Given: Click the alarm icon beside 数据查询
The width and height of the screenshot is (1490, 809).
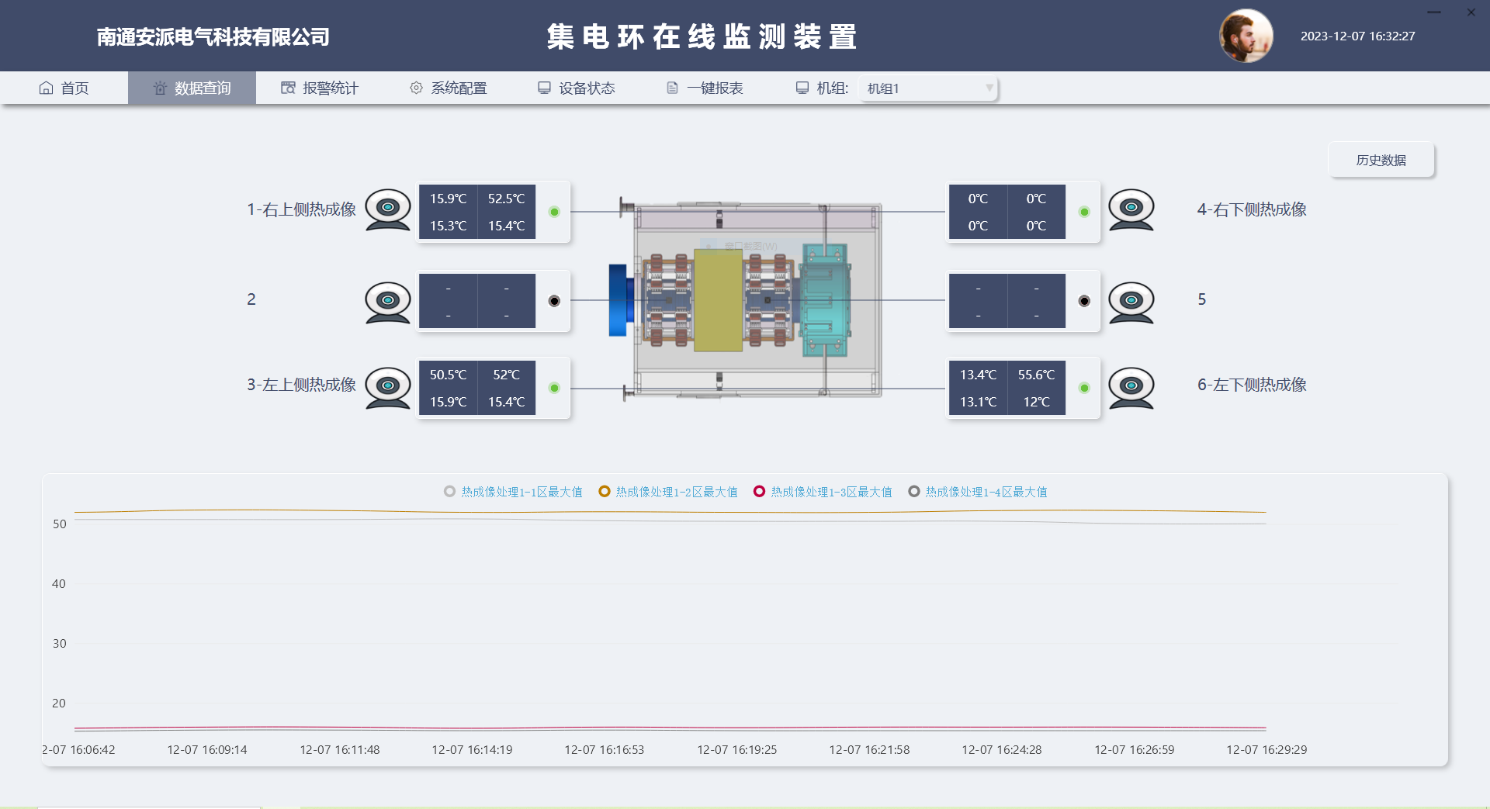Looking at the screenshot, I should (x=160, y=88).
